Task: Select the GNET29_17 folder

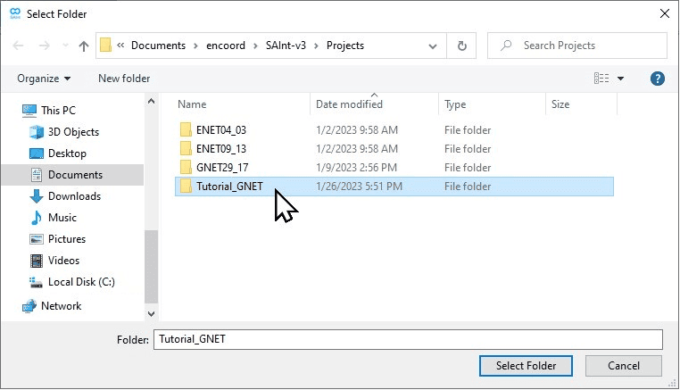Action: click(x=220, y=168)
